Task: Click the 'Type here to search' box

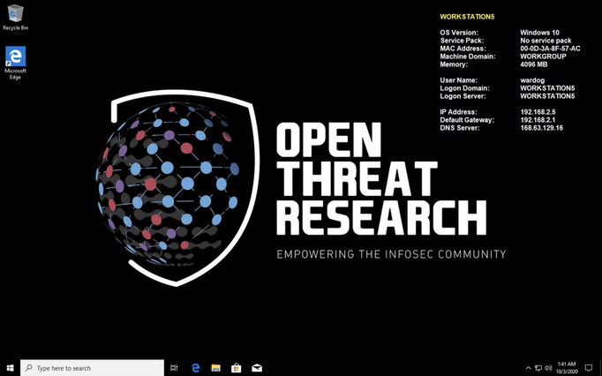Action: point(92,368)
